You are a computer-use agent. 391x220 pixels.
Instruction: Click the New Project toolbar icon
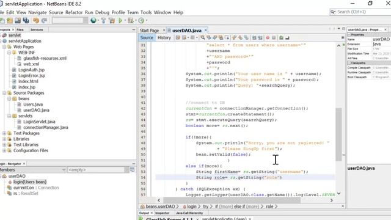pos(10,20)
